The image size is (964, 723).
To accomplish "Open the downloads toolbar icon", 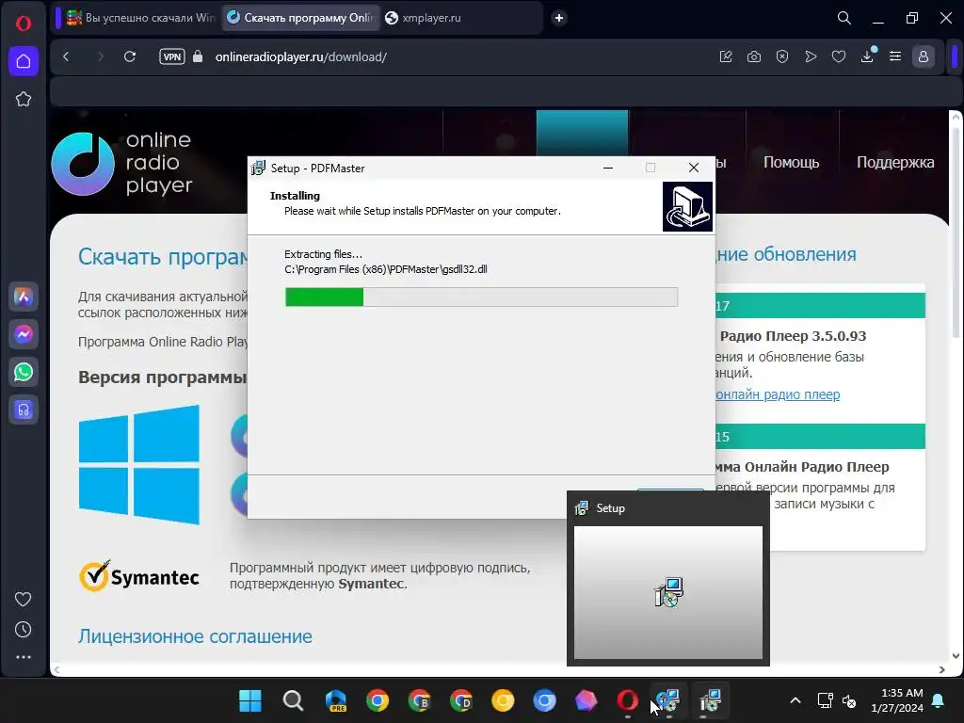I will [867, 56].
